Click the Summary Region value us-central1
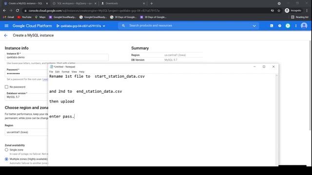 175,55
